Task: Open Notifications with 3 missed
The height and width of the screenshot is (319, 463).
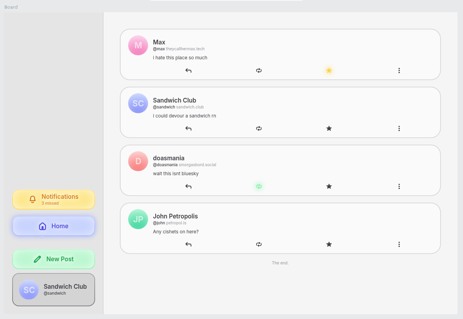Action: (53, 200)
